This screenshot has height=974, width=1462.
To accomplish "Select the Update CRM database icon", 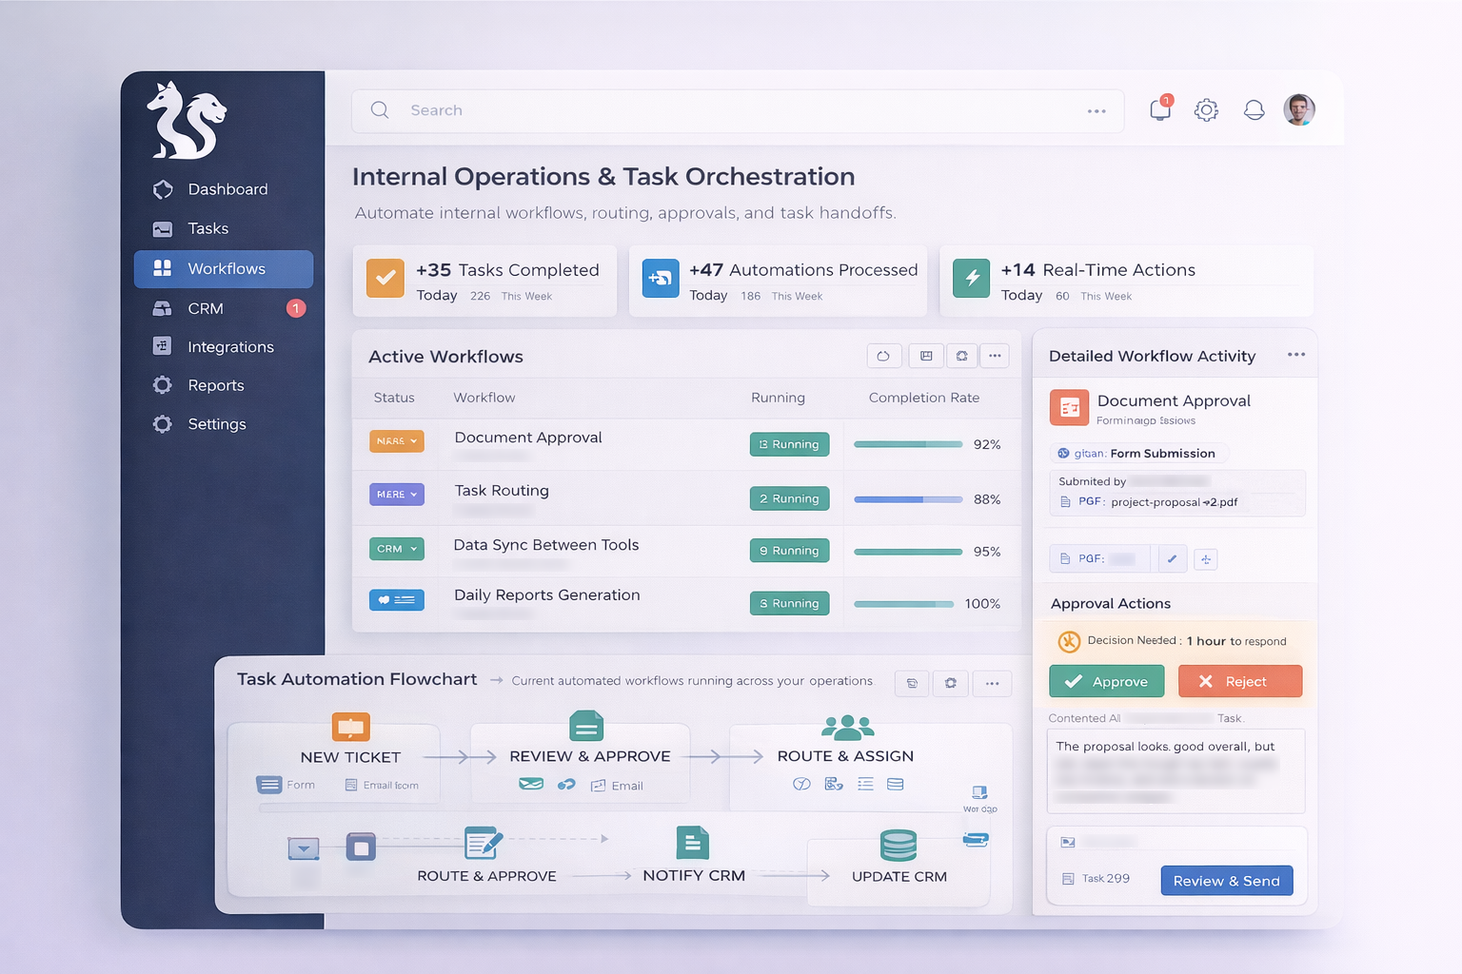I will click(898, 845).
